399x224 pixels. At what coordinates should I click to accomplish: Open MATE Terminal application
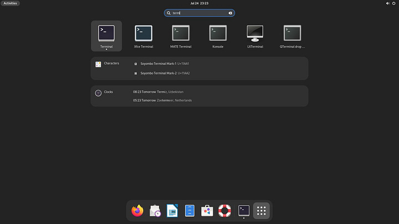pyautogui.click(x=181, y=36)
